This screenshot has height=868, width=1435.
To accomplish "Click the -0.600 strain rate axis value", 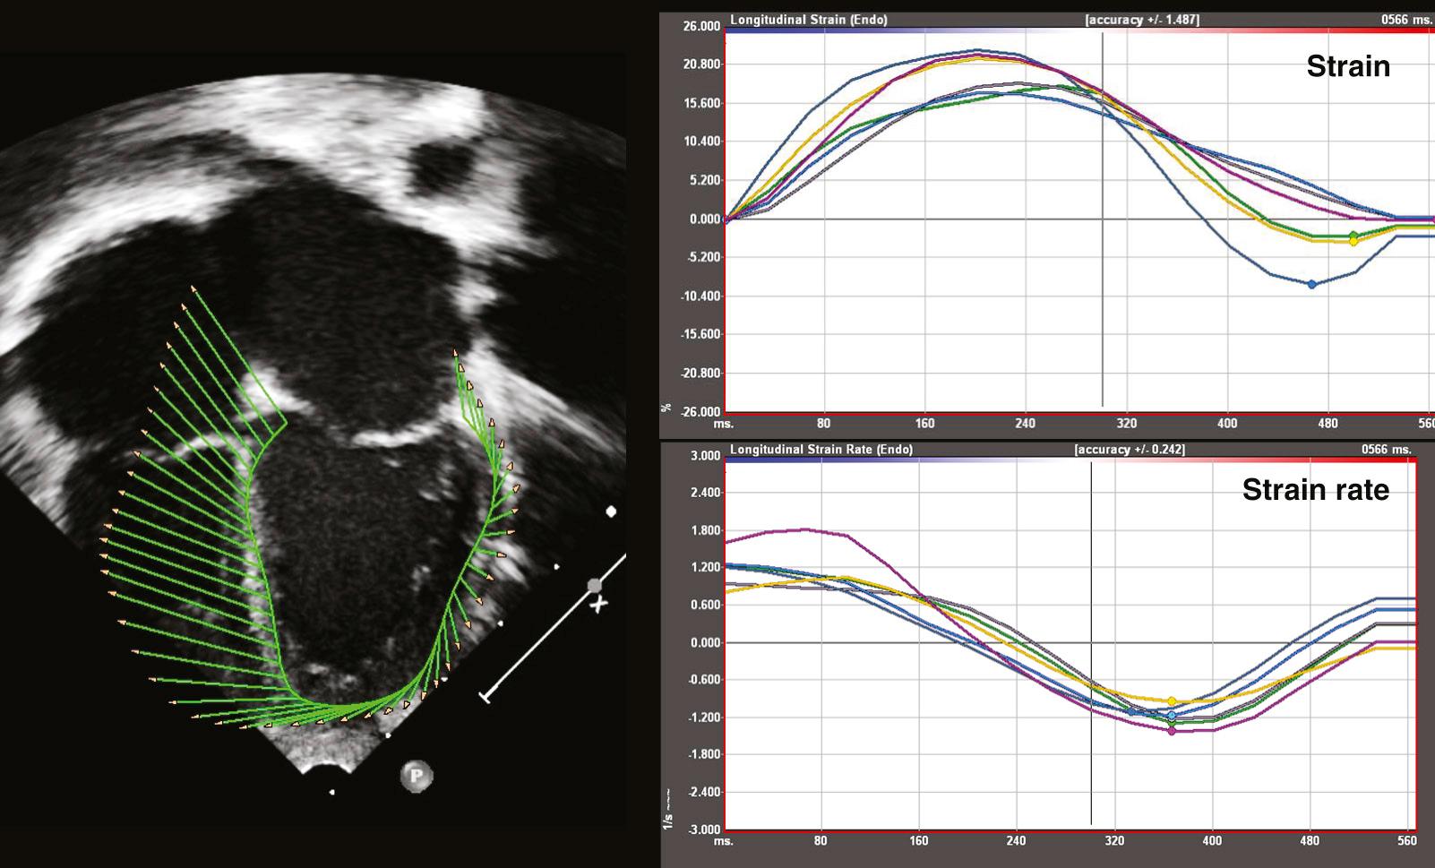I will [x=704, y=680].
